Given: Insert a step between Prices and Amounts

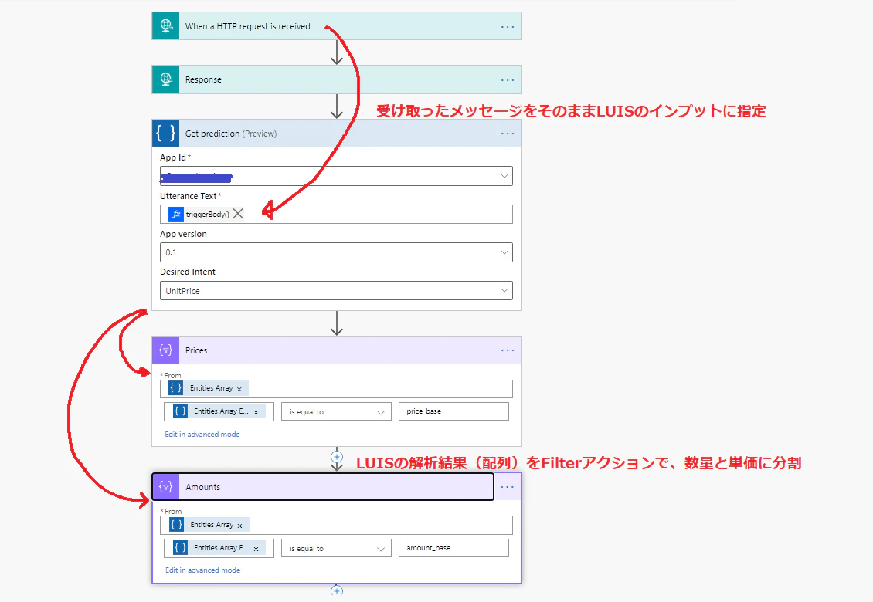Looking at the screenshot, I should (337, 457).
